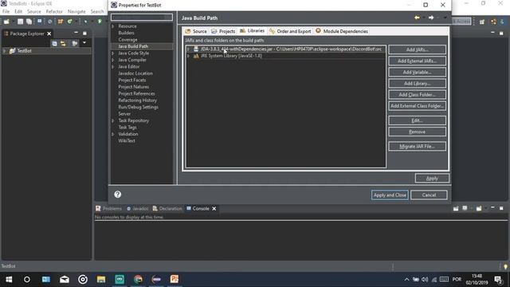
Task: Select Task Tags properties page
Action: point(127,128)
